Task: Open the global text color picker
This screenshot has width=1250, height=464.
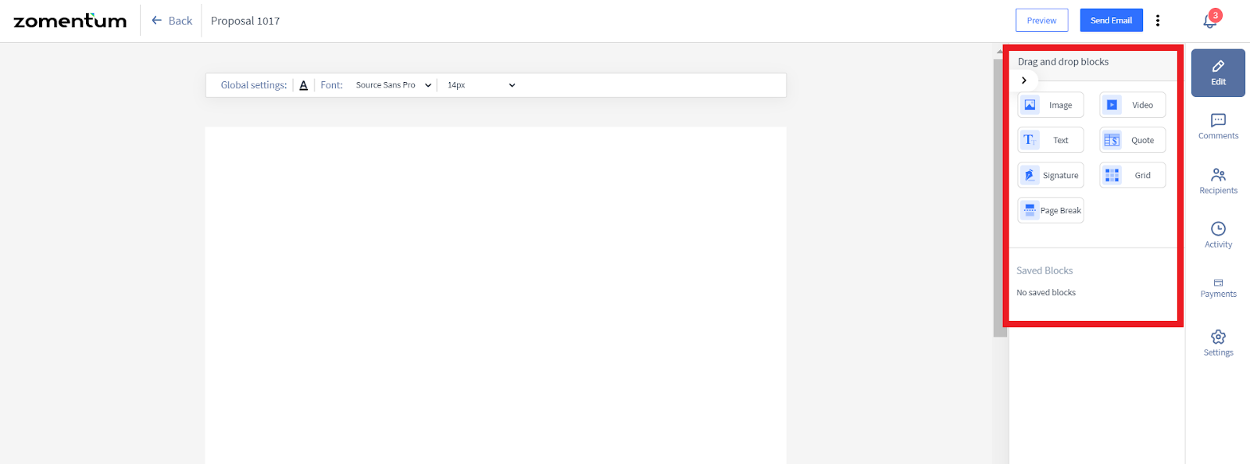Action: [x=304, y=85]
